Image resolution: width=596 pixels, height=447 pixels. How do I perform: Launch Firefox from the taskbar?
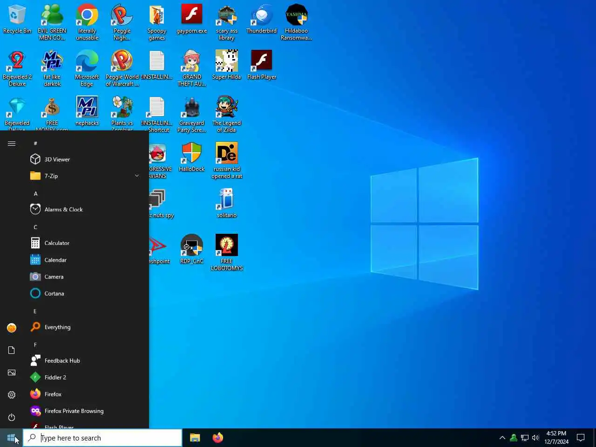coord(218,438)
